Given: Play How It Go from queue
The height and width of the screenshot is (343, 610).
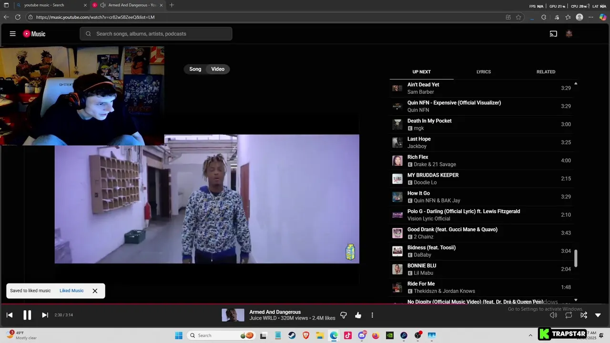Looking at the screenshot, I should point(481,197).
